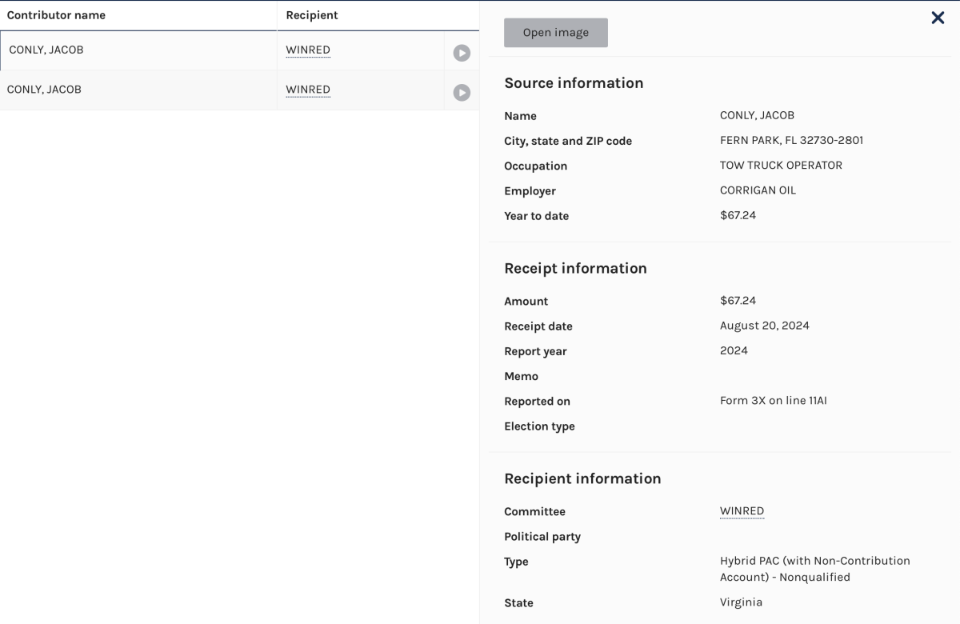Open the WINRED link in the second table row
Screen dimensions: 960x624
click(308, 90)
